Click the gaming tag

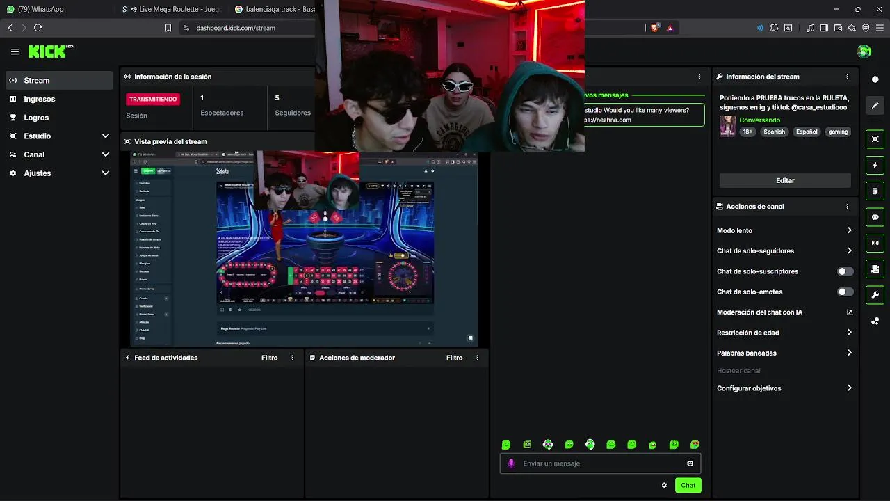point(838,132)
